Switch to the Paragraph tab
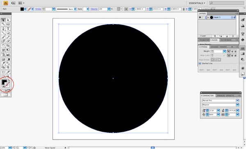 coord(221,95)
